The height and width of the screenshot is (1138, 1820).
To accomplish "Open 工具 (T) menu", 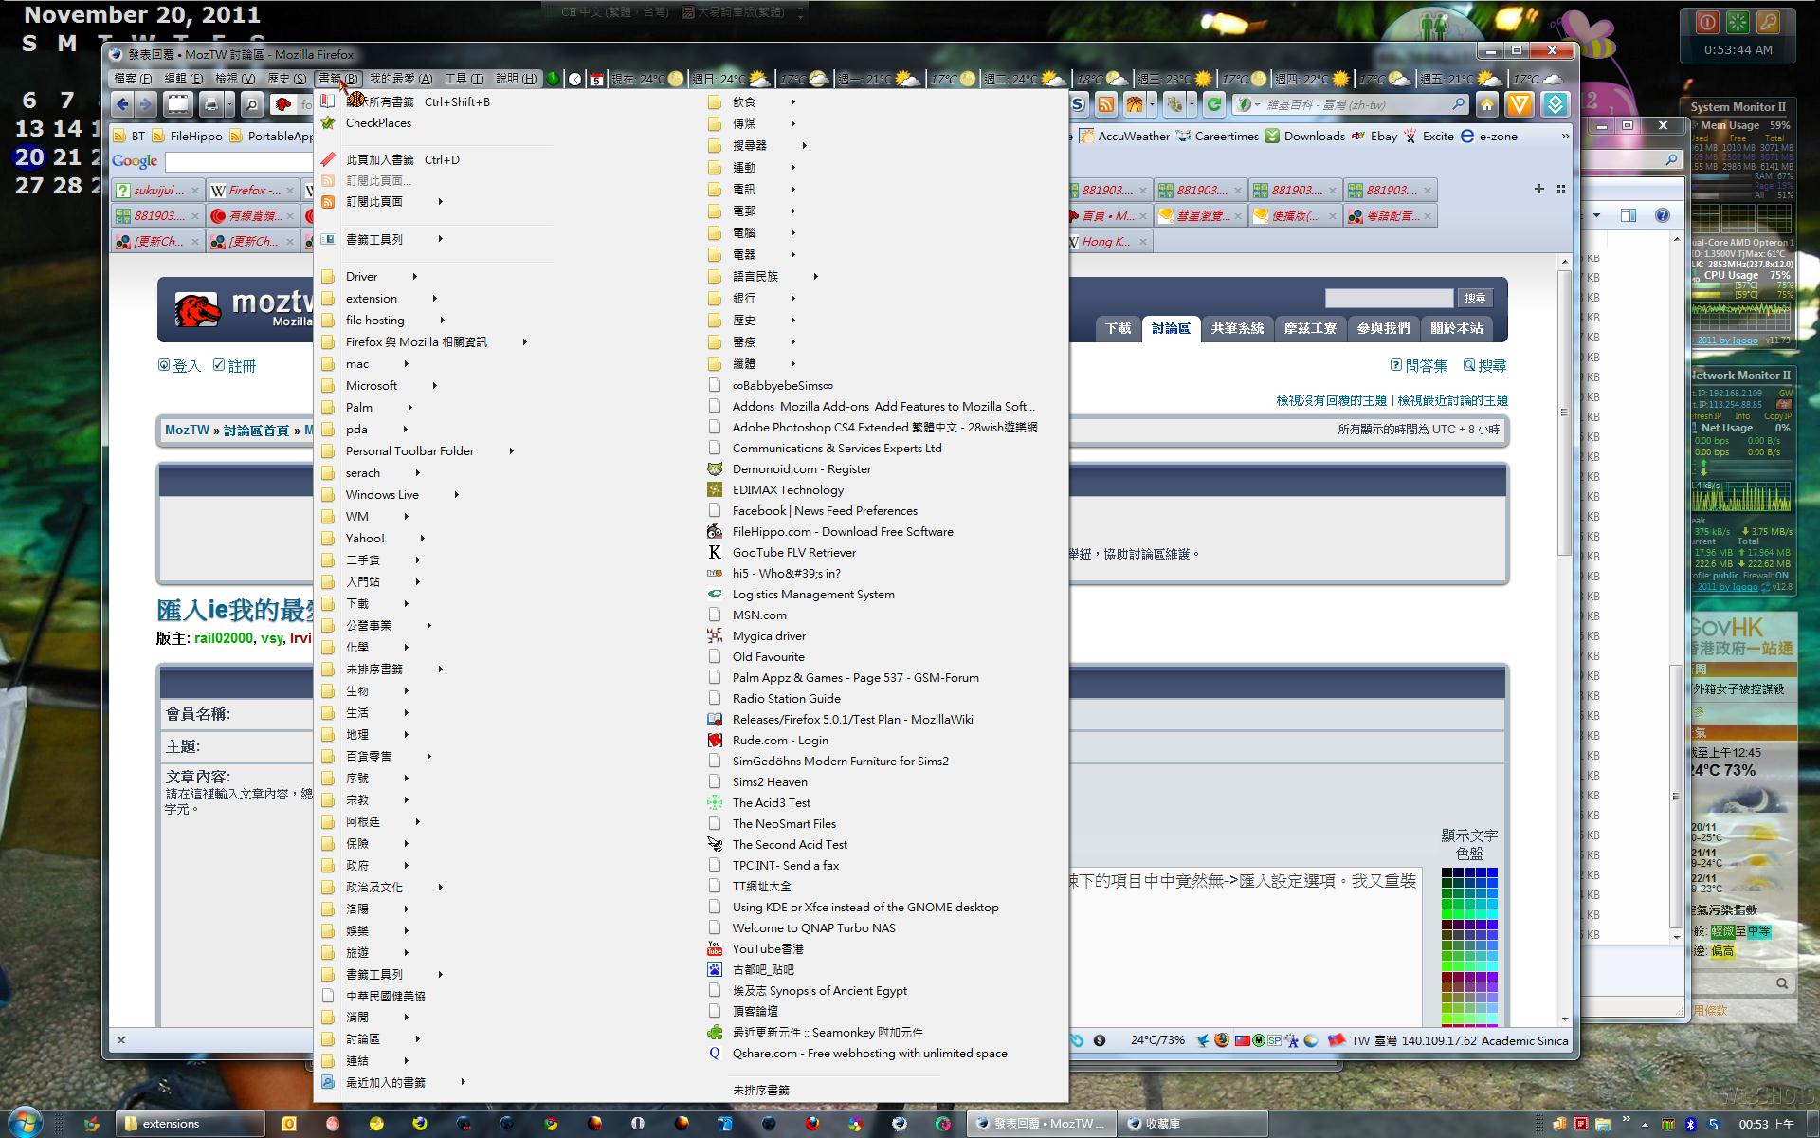I will coord(464,79).
